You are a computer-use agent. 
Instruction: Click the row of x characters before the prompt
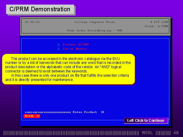click(x=48, y=112)
